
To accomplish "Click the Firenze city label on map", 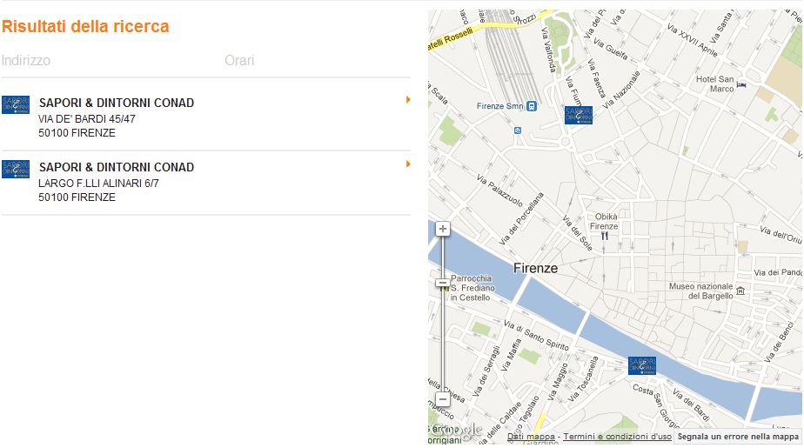I will 535,268.
